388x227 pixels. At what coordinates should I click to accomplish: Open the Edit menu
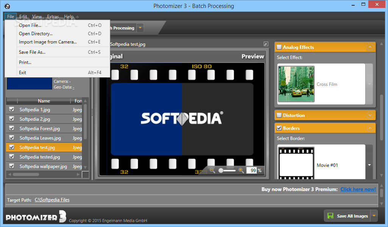[x=23, y=17]
